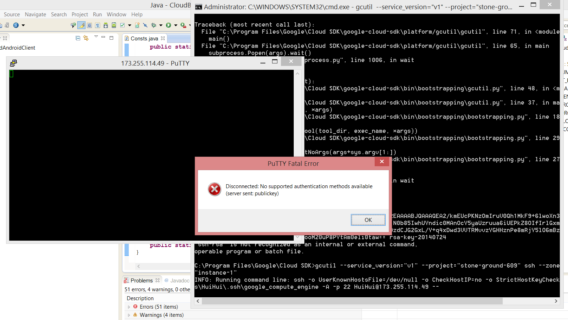The height and width of the screenshot is (320, 568).
Task: Open the Package Explorer View Menu triangle
Action: point(96,37)
